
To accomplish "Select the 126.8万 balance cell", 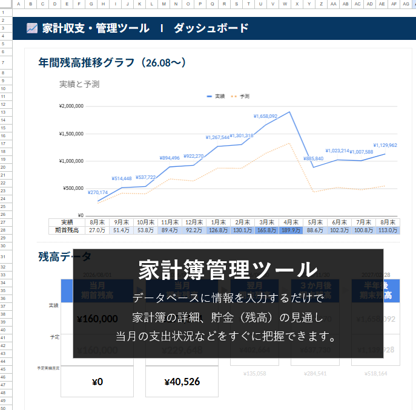I will pyautogui.click(x=219, y=230).
